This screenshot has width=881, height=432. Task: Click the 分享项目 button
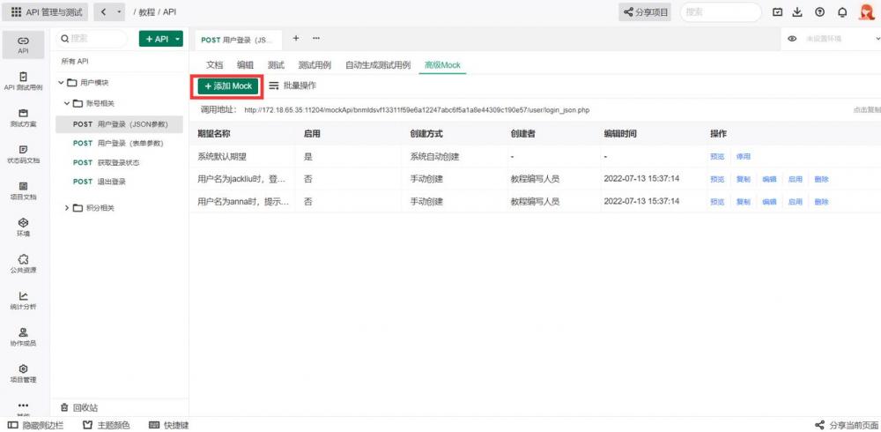pos(647,12)
